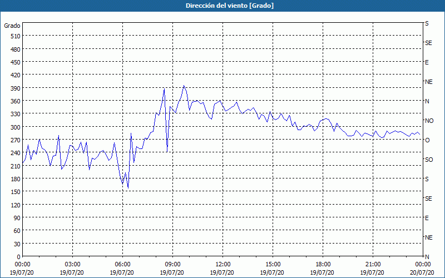Viewport: 445px width, 278px height.
Task: Select the 420 degree axis label
Action: coord(16,75)
